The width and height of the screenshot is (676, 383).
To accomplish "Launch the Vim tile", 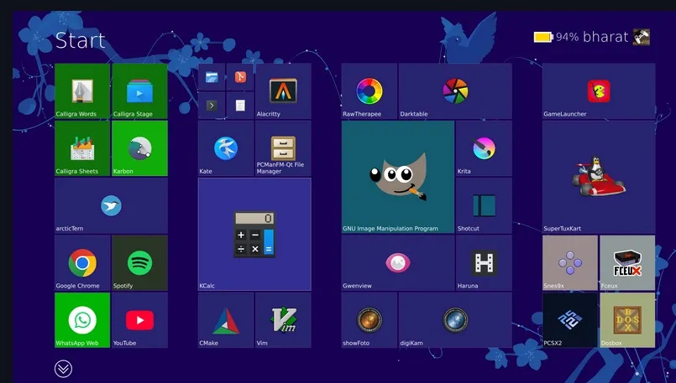I will pyautogui.click(x=283, y=320).
